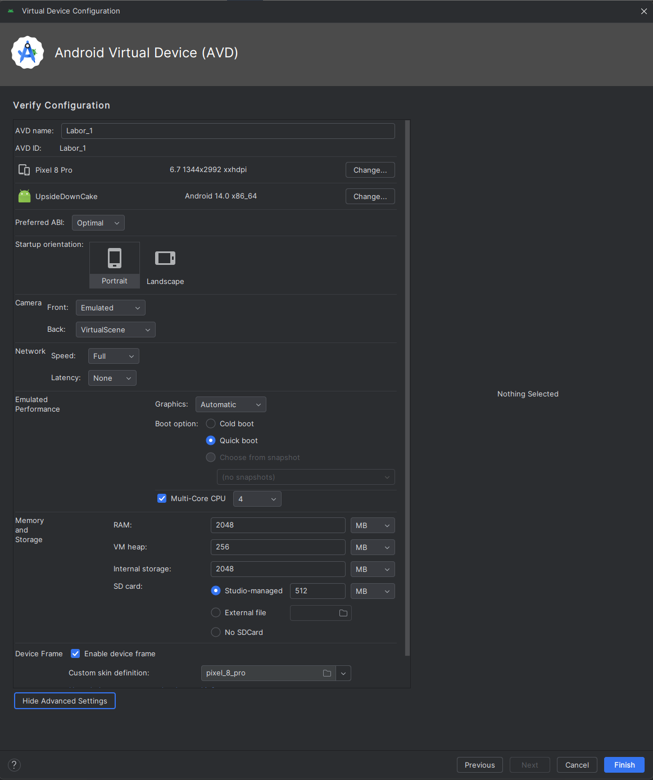Click the AVD ID value 'Labor_1'
Viewport: 653px width, 780px height.
(72, 148)
